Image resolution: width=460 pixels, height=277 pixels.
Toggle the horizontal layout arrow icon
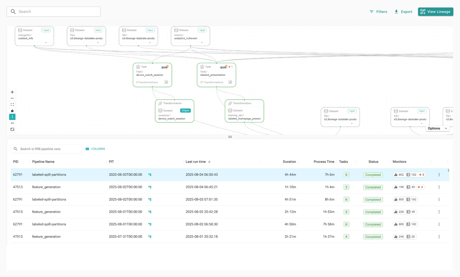click(12, 123)
